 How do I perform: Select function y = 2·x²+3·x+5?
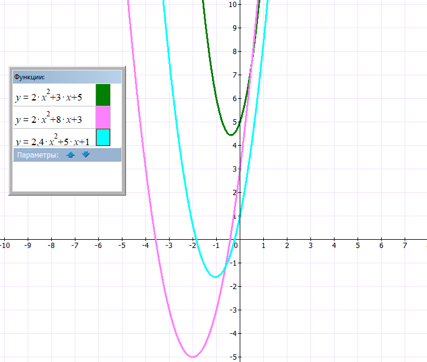click(53, 96)
